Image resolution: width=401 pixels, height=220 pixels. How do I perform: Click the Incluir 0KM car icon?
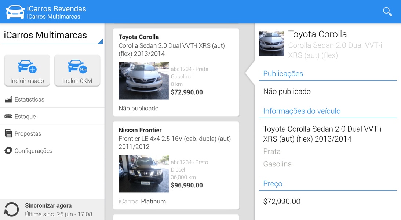[x=77, y=66]
